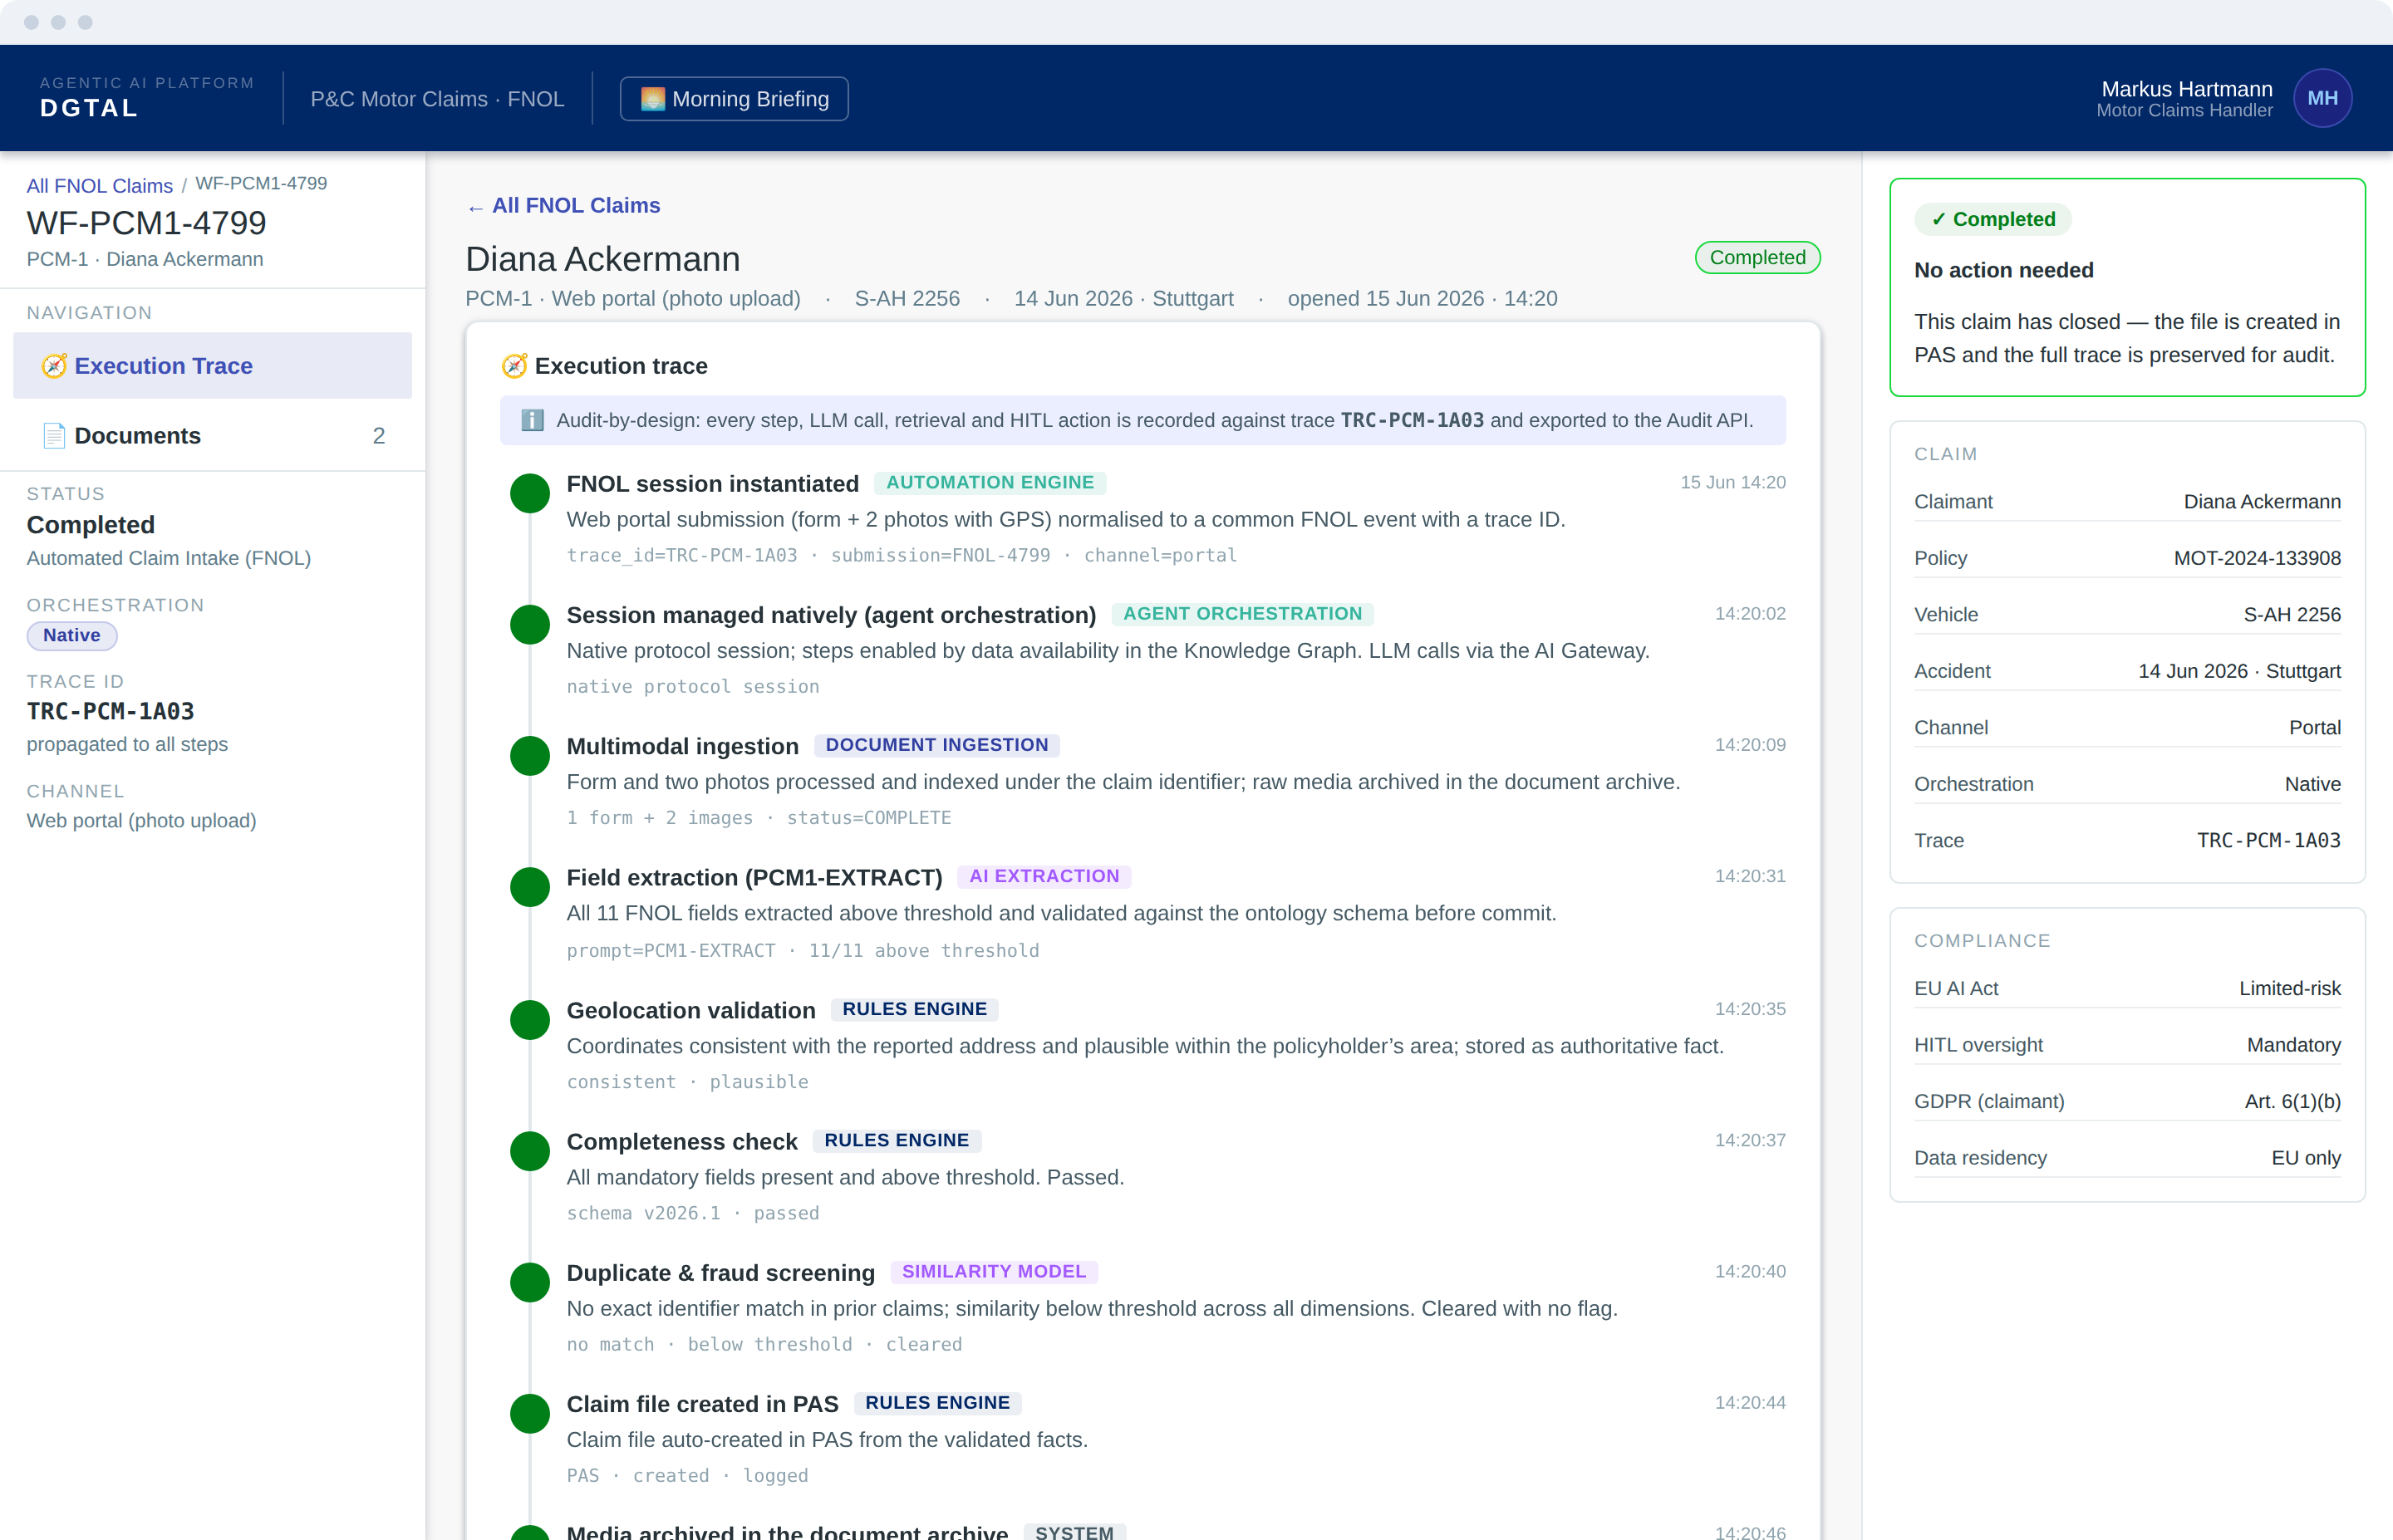Click the HITL oversight value Mandatory

click(2294, 1044)
